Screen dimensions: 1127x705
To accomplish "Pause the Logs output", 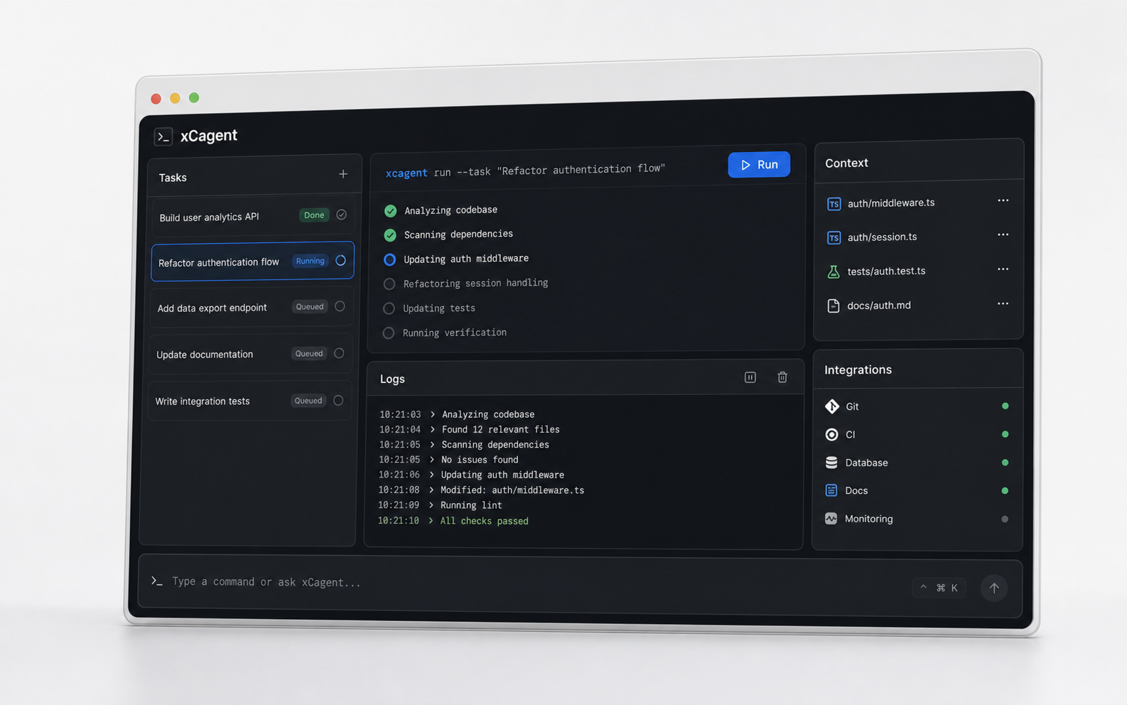I will [750, 377].
